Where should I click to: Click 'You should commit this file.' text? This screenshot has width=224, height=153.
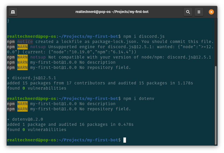(177, 42)
